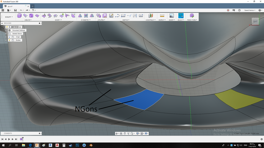Click the BACK face of view cube
Viewport: 264px width, 148px height.
(x=255, y=21)
